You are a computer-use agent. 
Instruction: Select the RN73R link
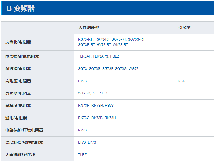tap(97, 106)
